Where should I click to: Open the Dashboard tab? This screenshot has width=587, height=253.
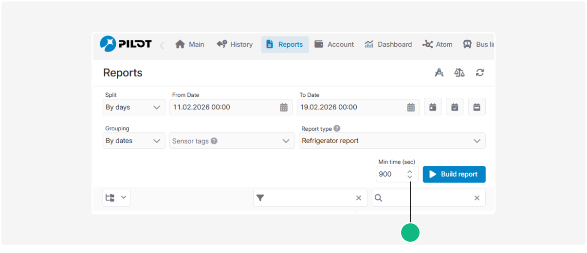pyautogui.click(x=388, y=44)
